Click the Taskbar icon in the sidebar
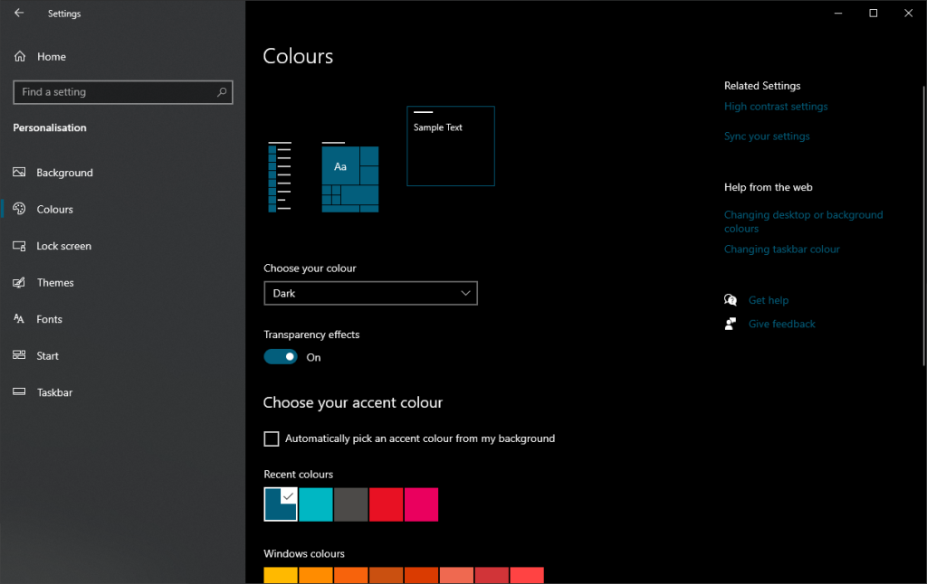Image resolution: width=927 pixels, height=584 pixels. coord(20,391)
